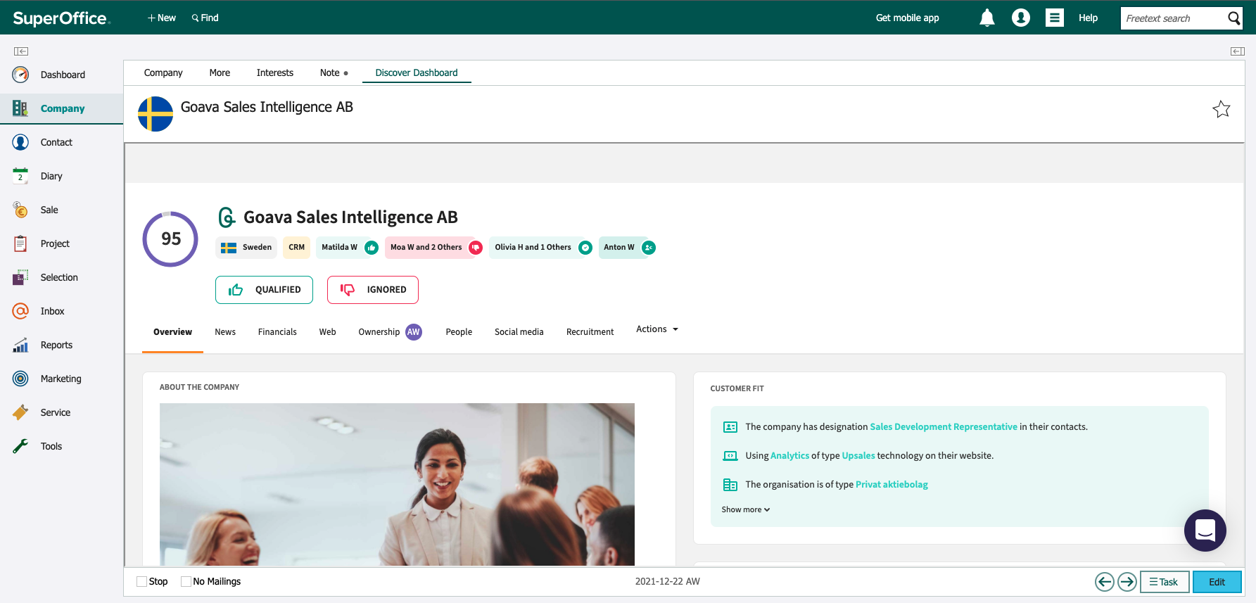Collapse the navigator sidebar icon
The image size is (1256, 603).
21,51
